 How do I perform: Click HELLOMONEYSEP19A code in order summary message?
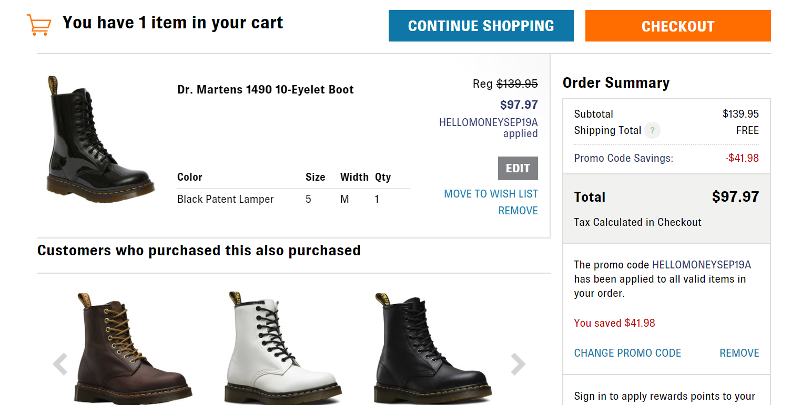(702, 264)
